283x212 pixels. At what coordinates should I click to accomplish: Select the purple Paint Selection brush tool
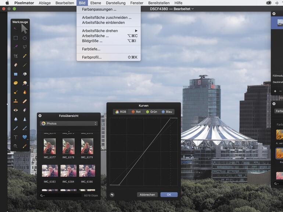click(x=16, y=47)
